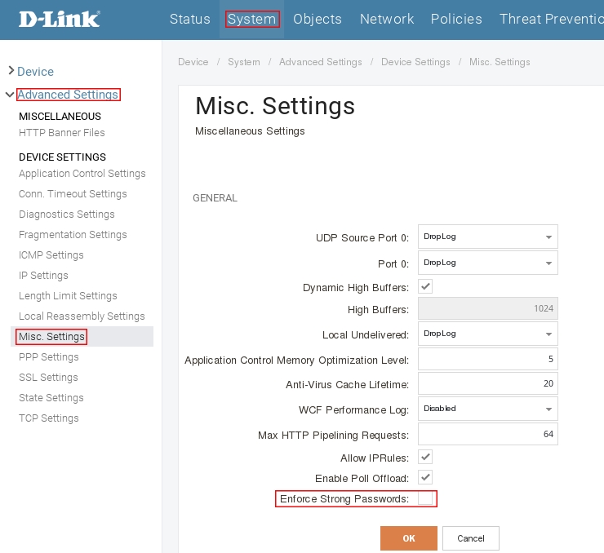Uncheck Enable Poll Offload

point(425,477)
